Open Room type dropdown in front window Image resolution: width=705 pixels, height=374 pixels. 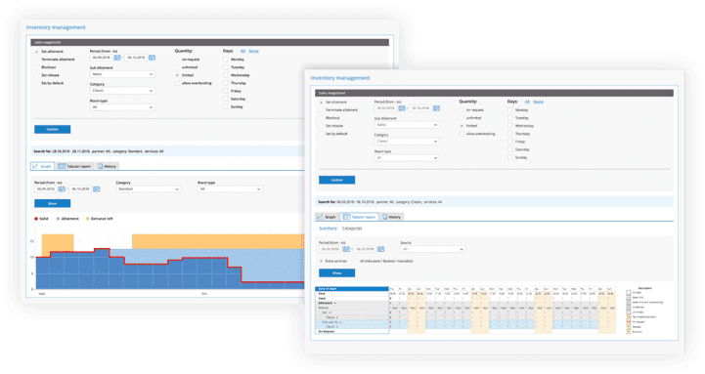tap(407, 158)
